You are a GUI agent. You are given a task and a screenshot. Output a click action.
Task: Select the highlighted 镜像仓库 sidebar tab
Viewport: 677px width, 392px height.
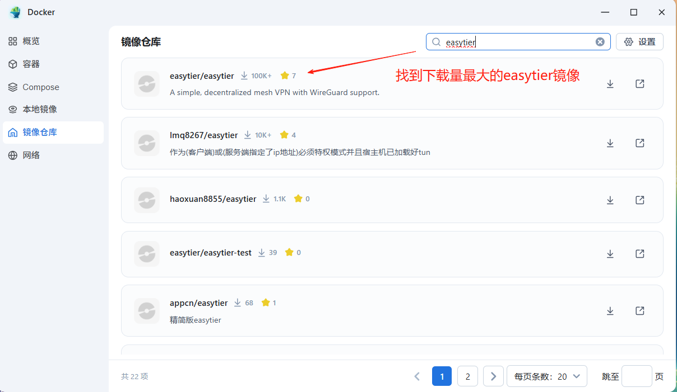pyautogui.click(x=39, y=132)
